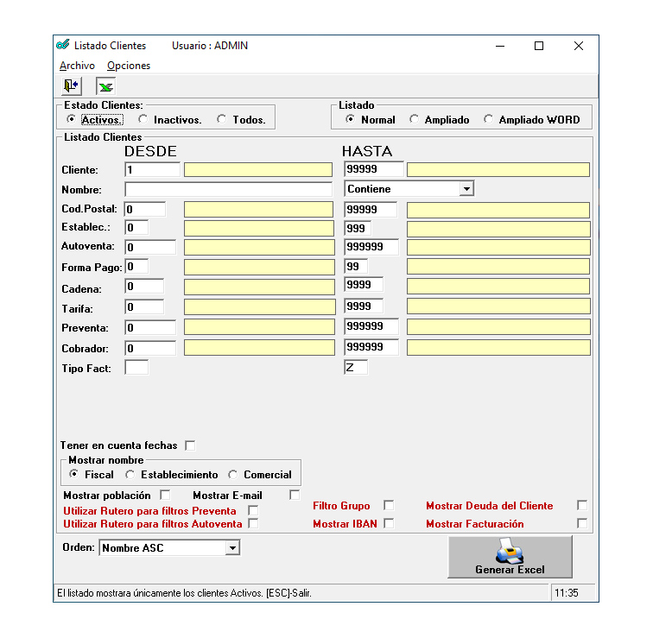653x638 pixels.
Task: Click the app icon in title bar
Action: [63, 45]
